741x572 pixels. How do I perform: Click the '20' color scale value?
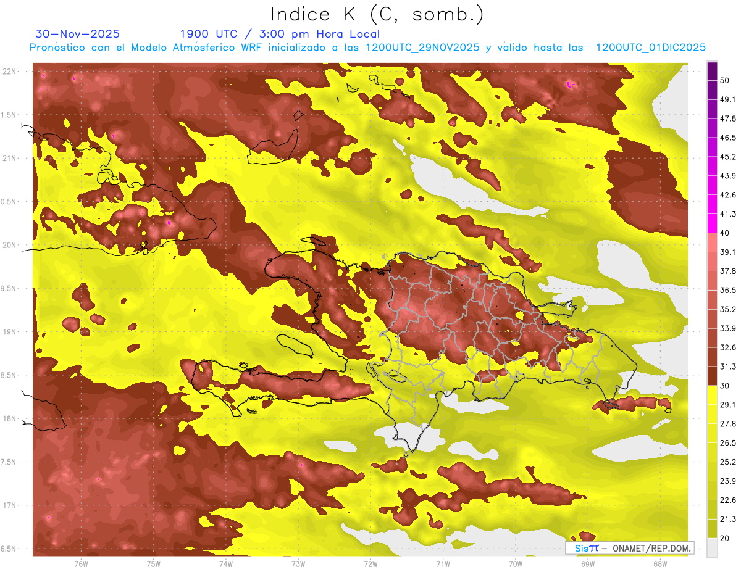coord(725,539)
